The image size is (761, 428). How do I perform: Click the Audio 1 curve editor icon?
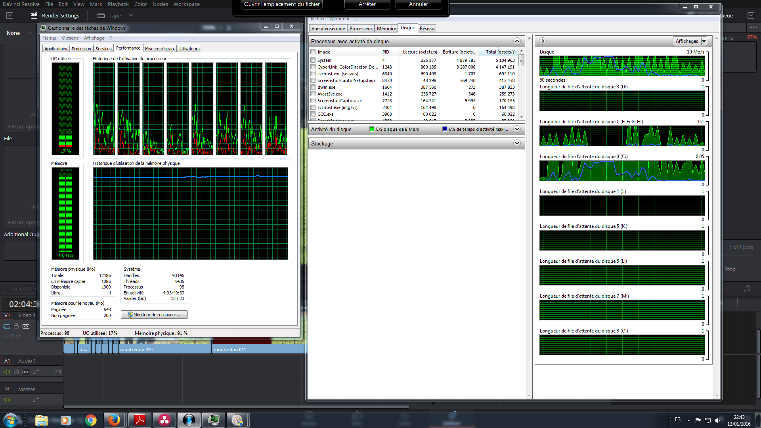pyautogui.click(x=36, y=372)
